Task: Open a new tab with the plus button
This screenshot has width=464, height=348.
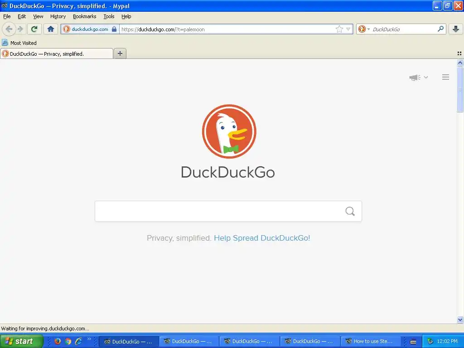Action: pyautogui.click(x=120, y=53)
